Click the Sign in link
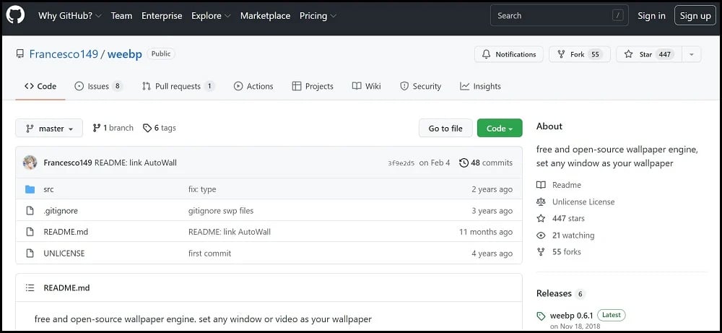 pos(651,16)
